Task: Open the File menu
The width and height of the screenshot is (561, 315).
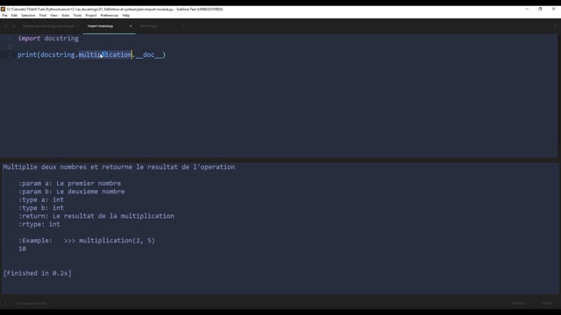Action: pos(4,16)
